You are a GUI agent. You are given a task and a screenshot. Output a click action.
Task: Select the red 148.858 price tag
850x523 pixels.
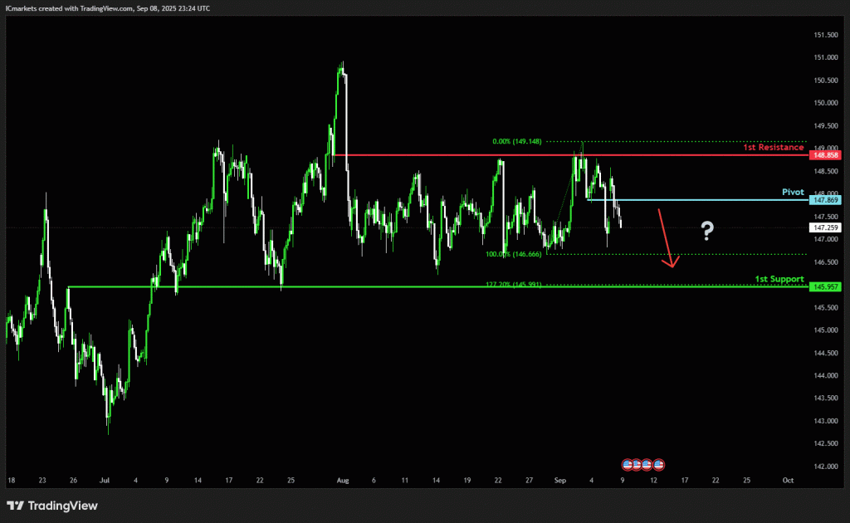(x=825, y=155)
